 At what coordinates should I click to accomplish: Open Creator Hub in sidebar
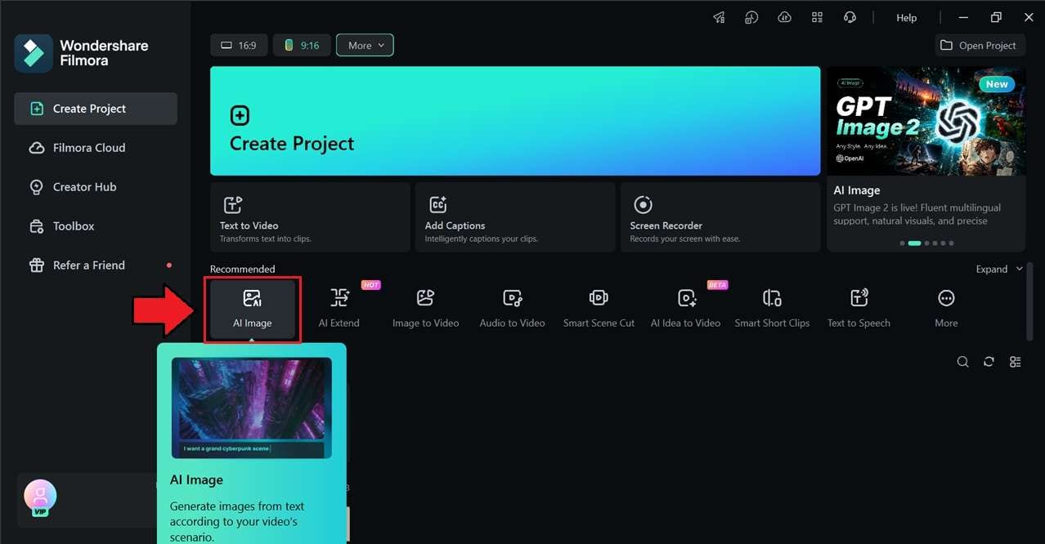96,187
